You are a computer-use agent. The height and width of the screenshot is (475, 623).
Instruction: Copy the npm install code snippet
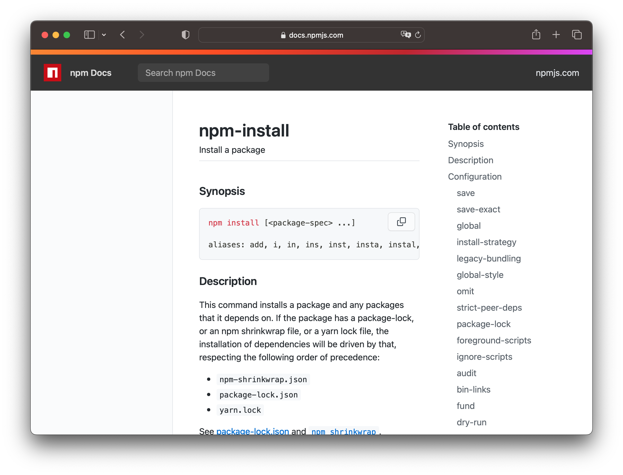pos(401,221)
